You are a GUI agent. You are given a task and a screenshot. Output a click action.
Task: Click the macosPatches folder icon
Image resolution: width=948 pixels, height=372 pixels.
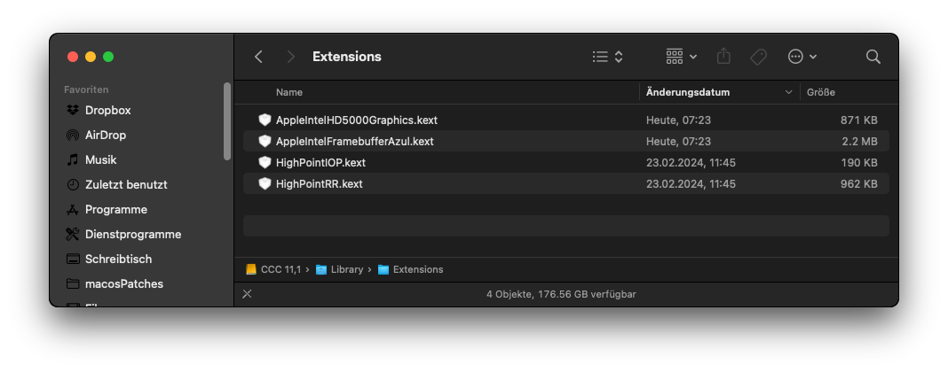click(73, 283)
